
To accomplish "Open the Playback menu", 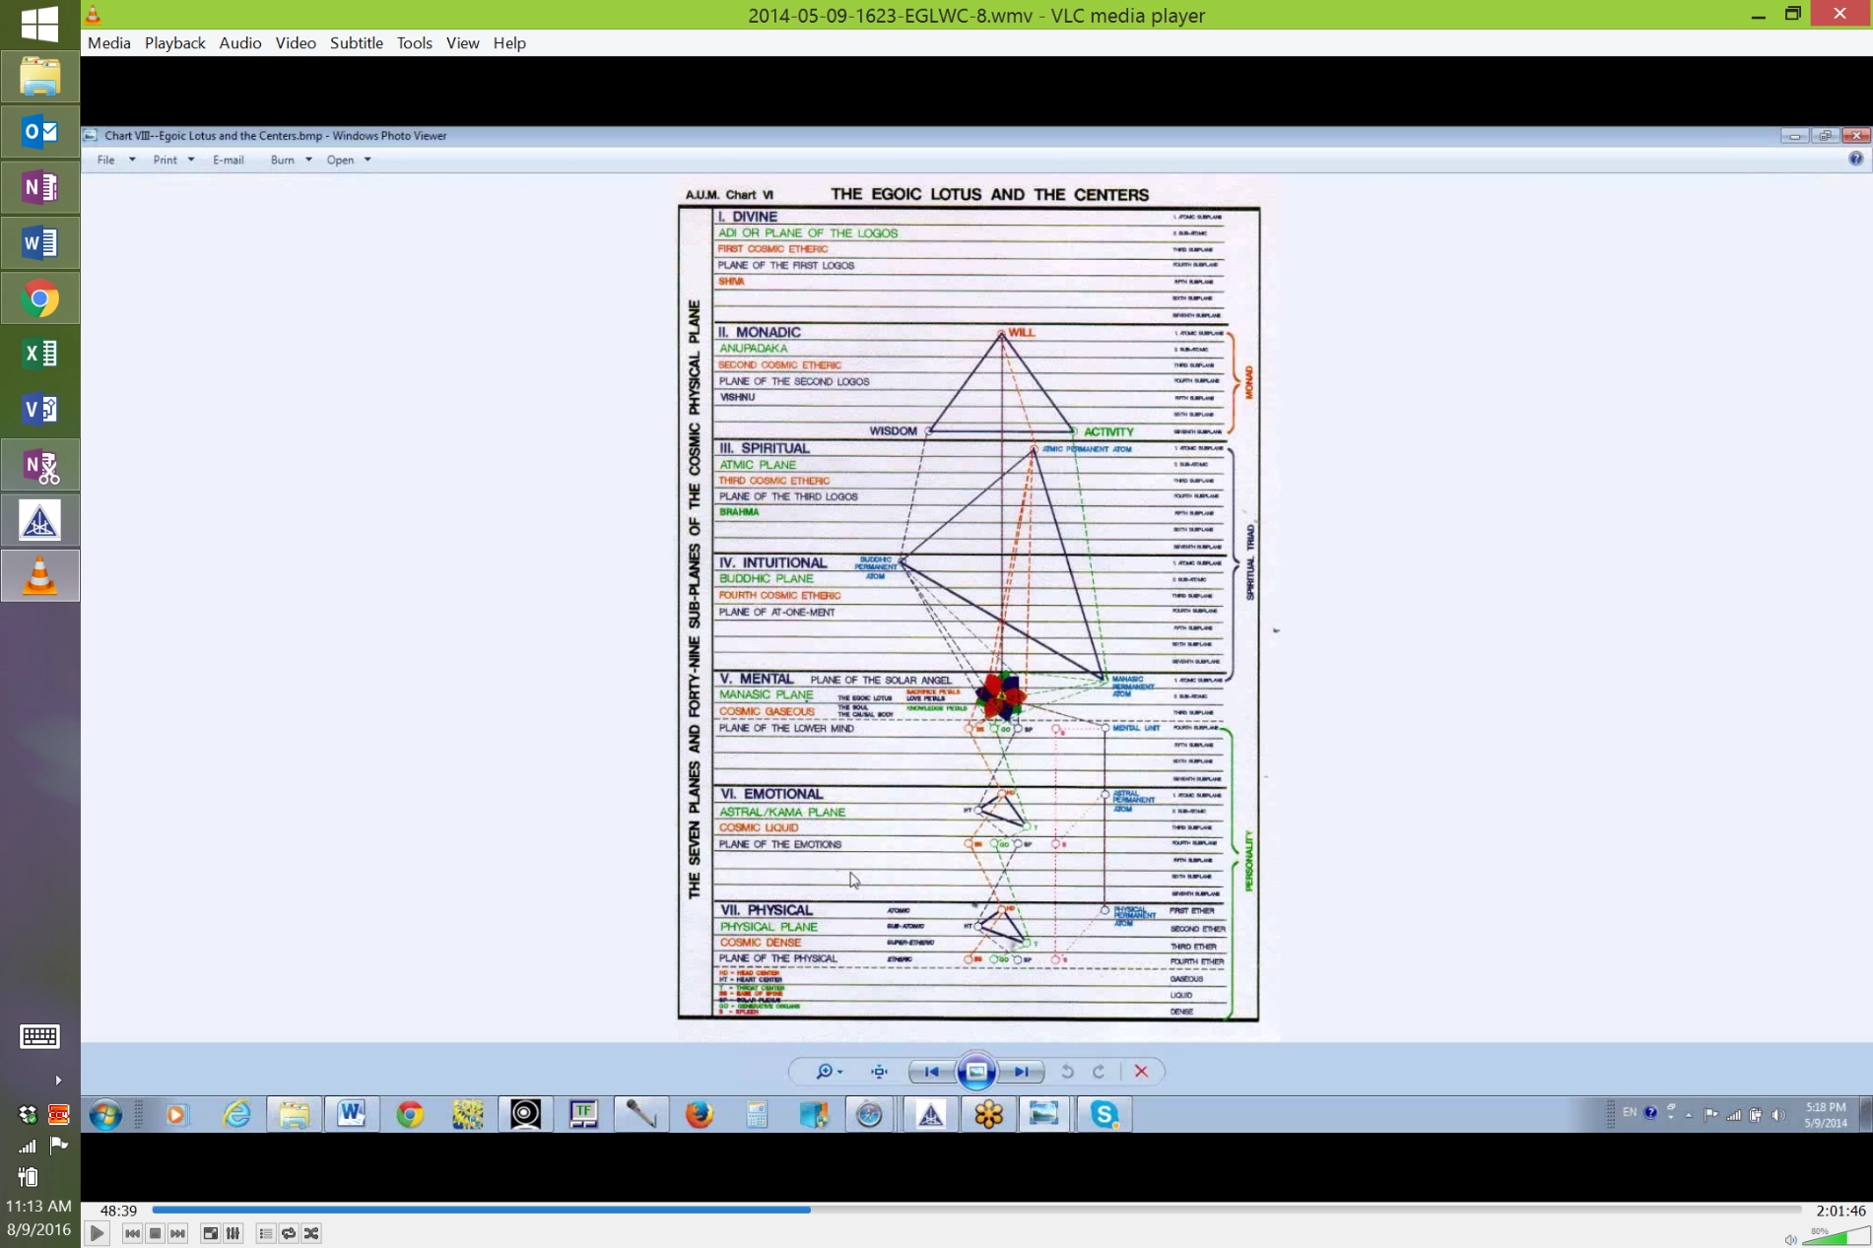I will click(x=175, y=42).
